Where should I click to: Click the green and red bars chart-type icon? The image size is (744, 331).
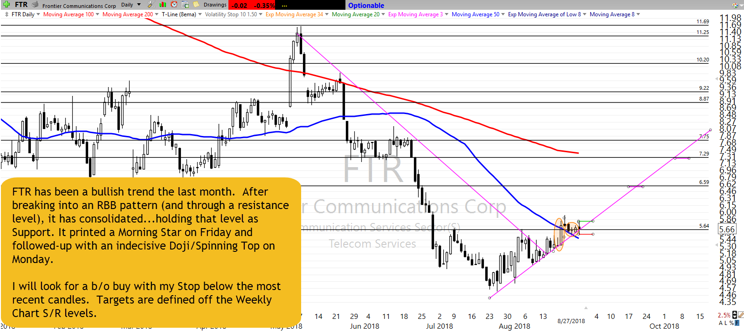pos(163,5)
